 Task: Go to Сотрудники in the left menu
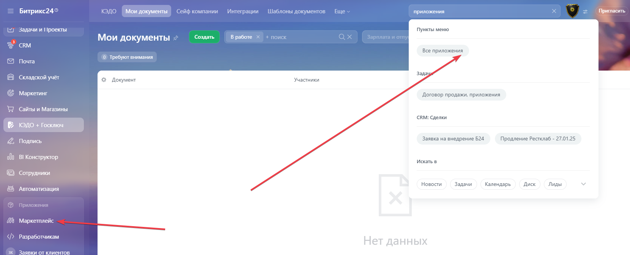pos(35,173)
